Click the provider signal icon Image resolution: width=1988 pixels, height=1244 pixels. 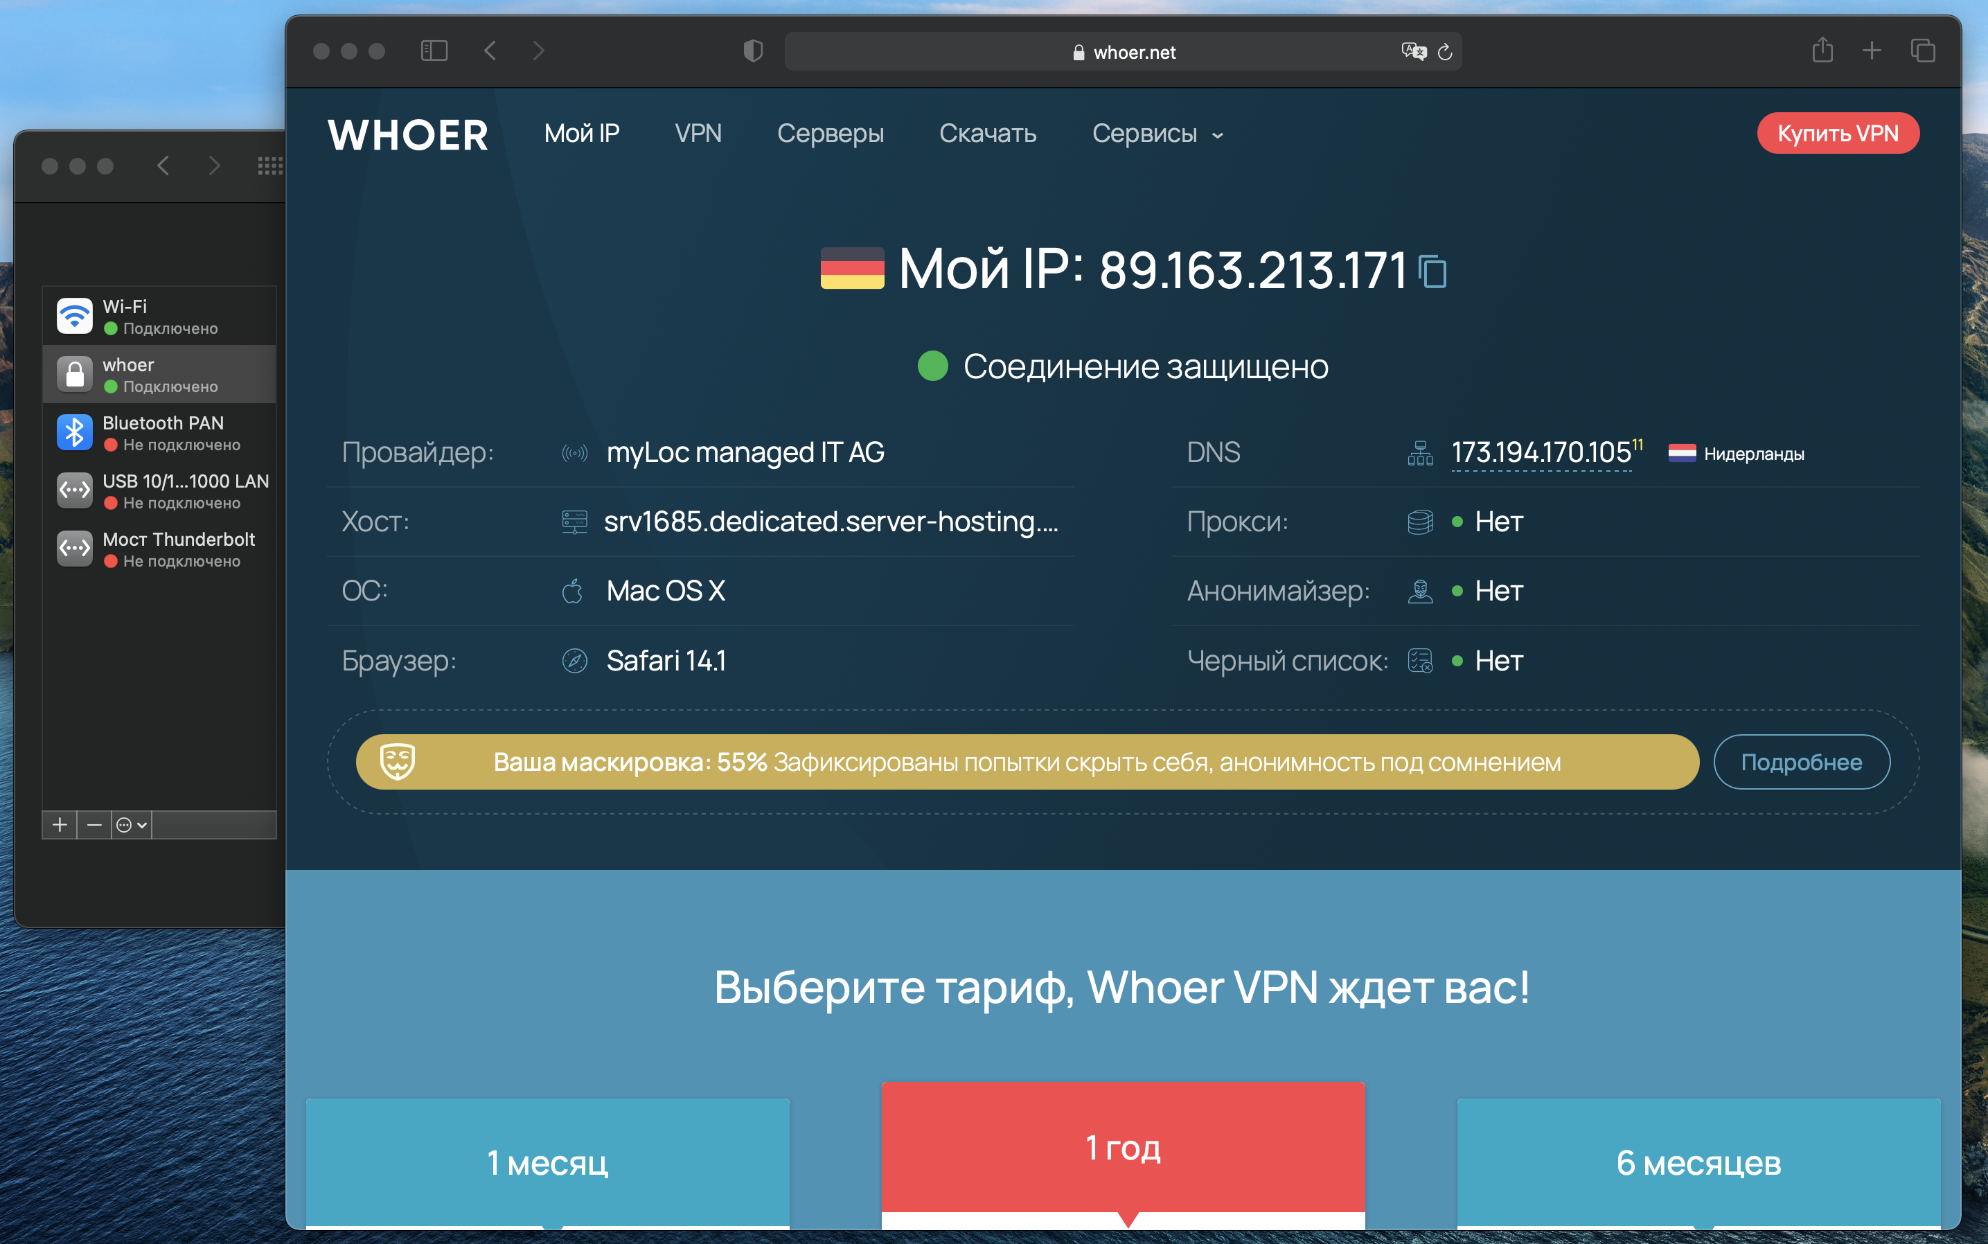pyautogui.click(x=574, y=452)
